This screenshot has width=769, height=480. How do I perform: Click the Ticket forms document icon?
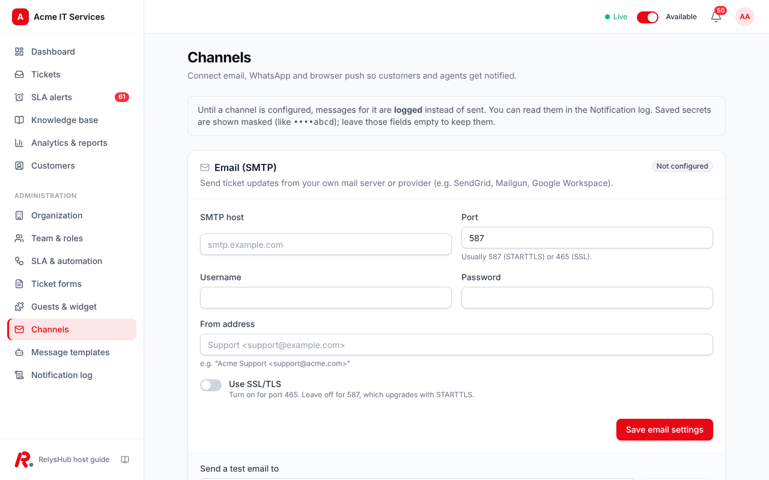(19, 284)
